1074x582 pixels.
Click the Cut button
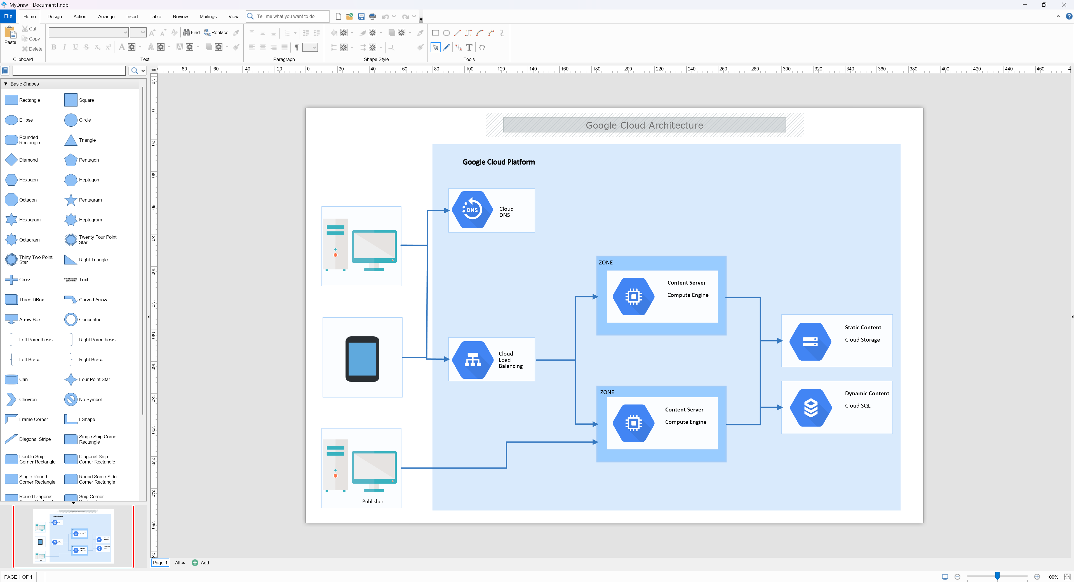[x=29, y=29]
